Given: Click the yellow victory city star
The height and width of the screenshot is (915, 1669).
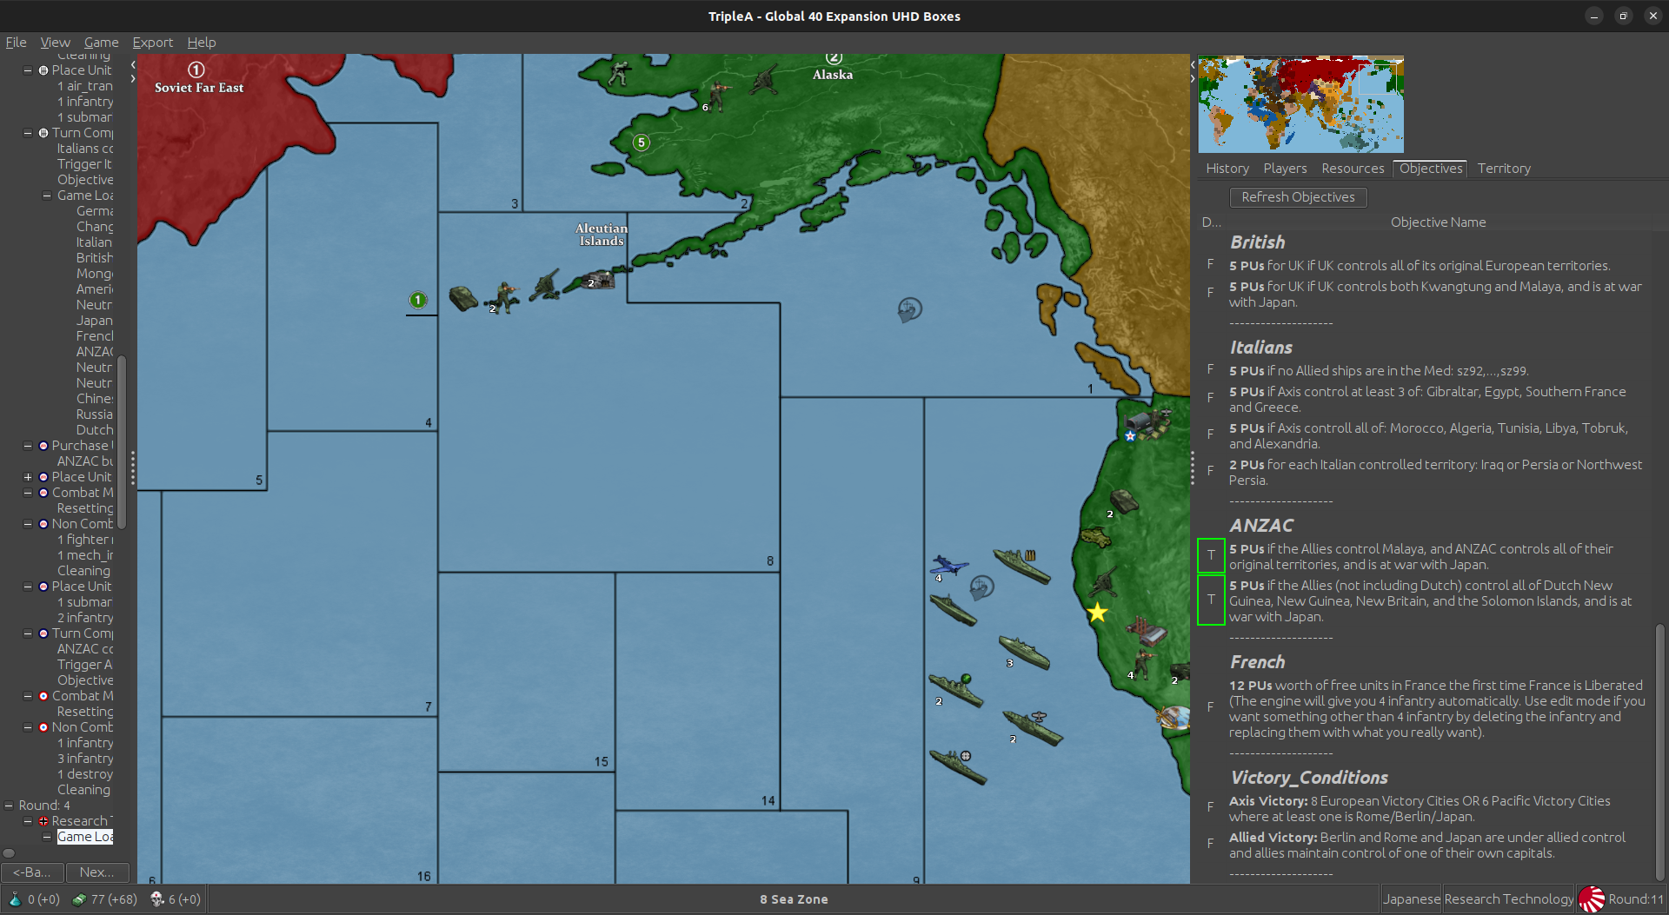Looking at the screenshot, I should (x=1097, y=613).
